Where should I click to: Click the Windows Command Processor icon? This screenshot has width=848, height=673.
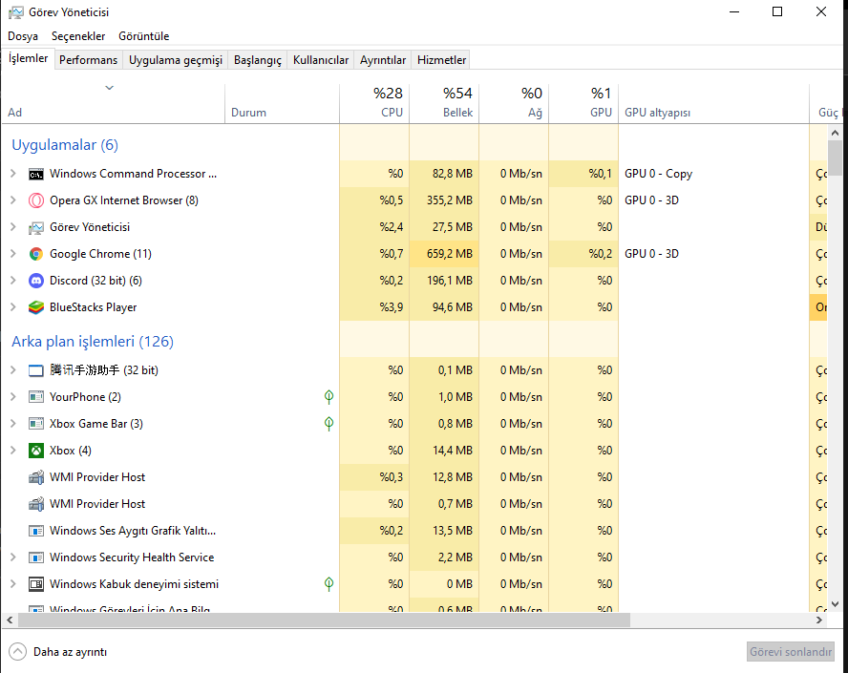[x=35, y=174]
